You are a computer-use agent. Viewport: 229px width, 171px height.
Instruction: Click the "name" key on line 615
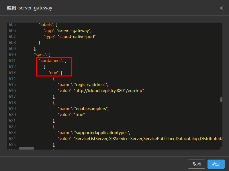coord(65,85)
